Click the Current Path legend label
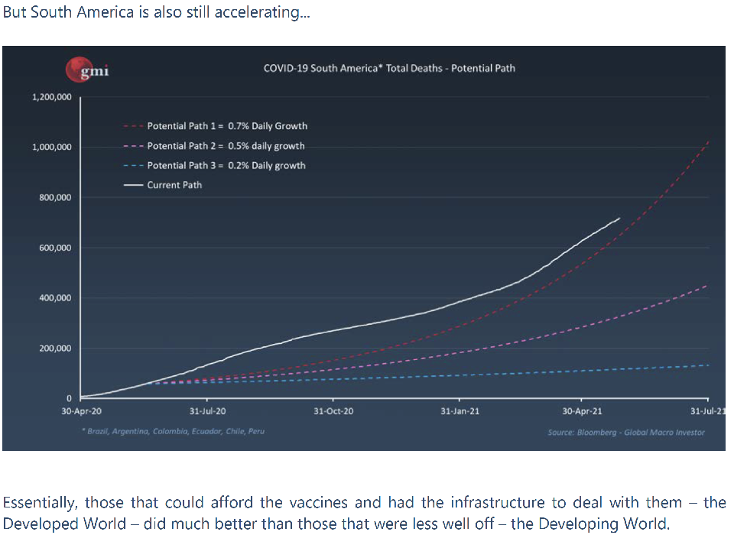Viewport: 734px width, 548px height. [174, 185]
